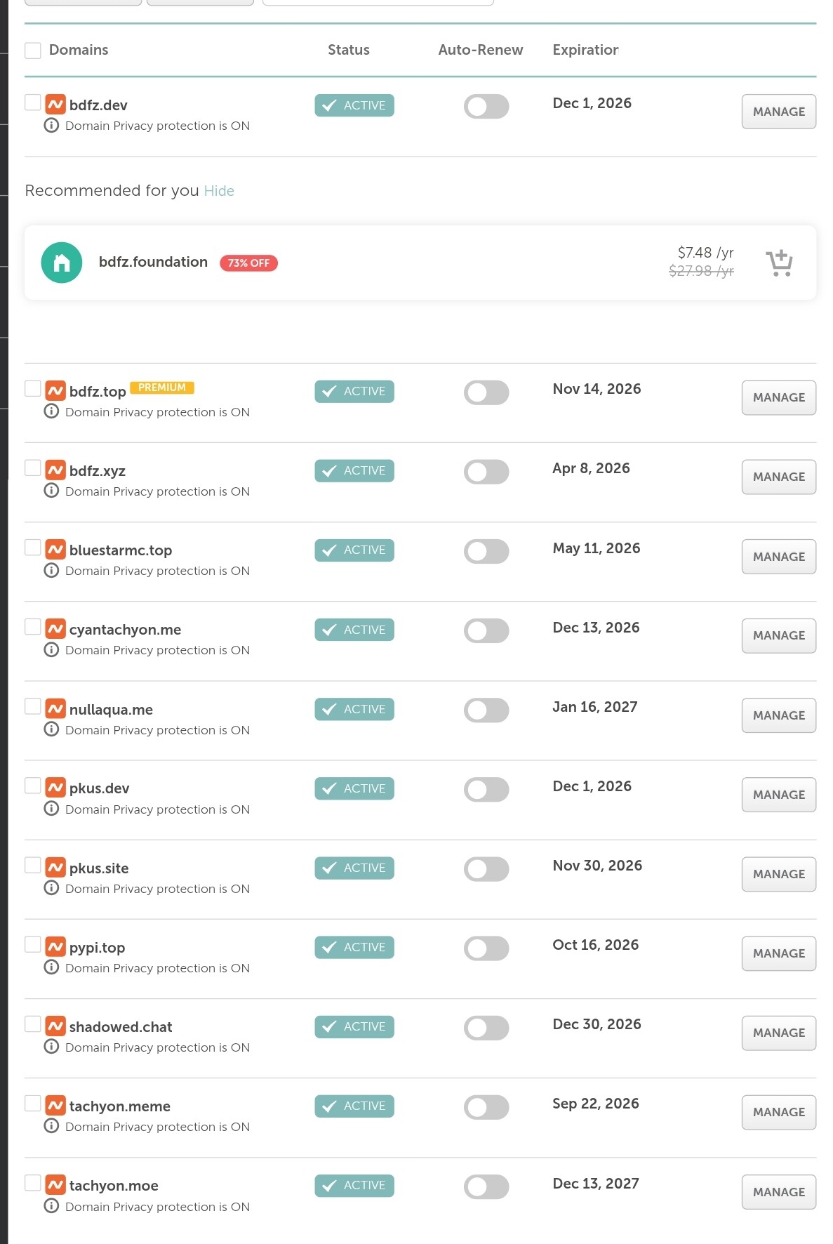
Task: Click MANAGE button for tachyon.moe
Action: click(x=778, y=1192)
